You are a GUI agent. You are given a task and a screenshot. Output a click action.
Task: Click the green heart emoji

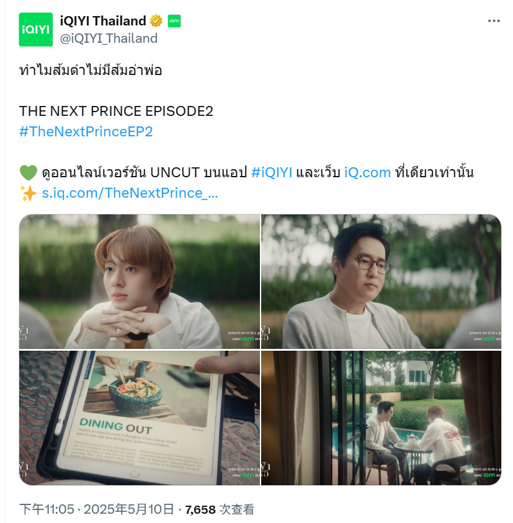(29, 173)
